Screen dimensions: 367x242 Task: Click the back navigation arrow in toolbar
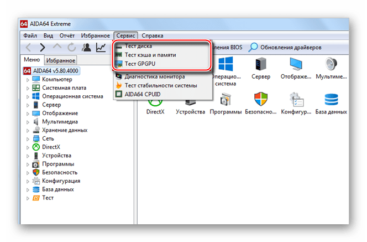point(28,48)
